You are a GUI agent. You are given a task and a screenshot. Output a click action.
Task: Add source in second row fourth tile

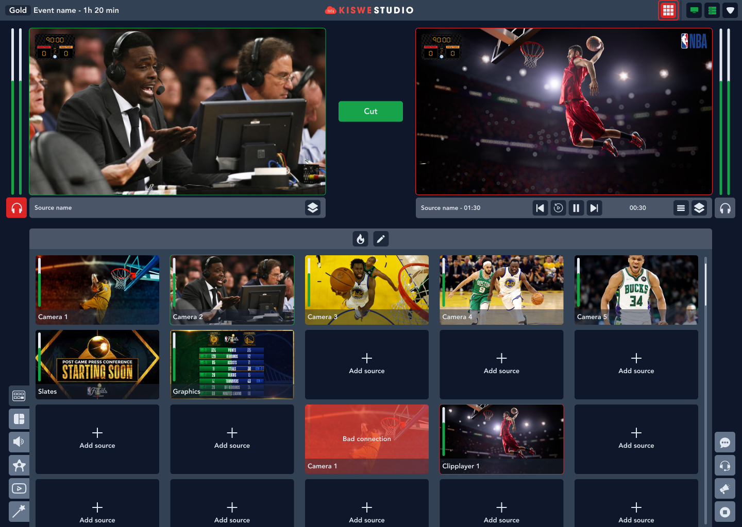click(x=501, y=364)
